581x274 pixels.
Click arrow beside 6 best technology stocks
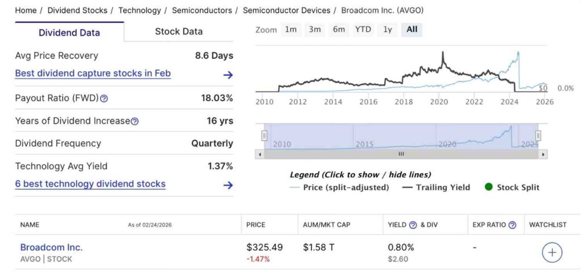click(x=228, y=185)
